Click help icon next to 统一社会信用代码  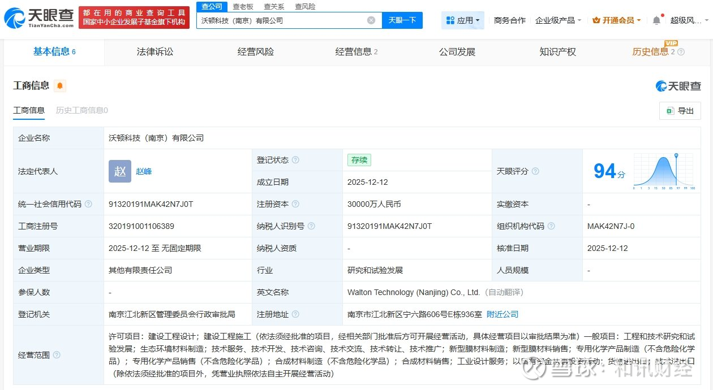pos(88,204)
